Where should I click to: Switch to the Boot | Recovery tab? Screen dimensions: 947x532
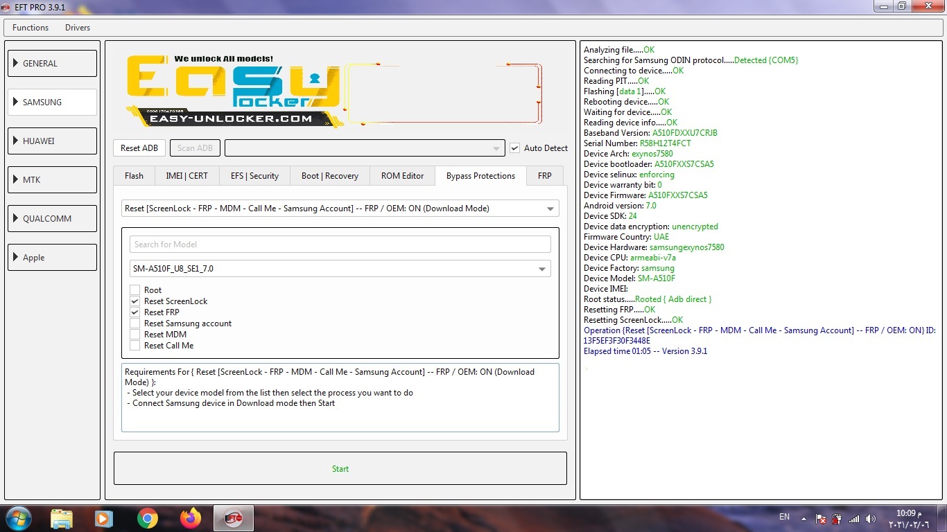[x=330, y=176]
